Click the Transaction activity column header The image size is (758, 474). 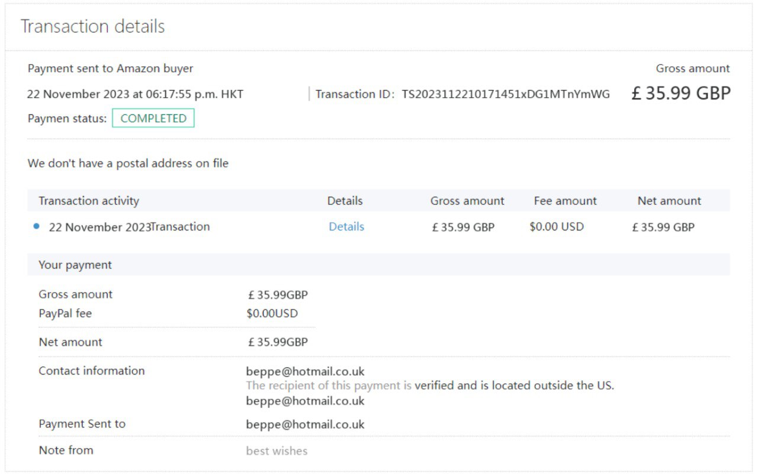tap(89, 201)
